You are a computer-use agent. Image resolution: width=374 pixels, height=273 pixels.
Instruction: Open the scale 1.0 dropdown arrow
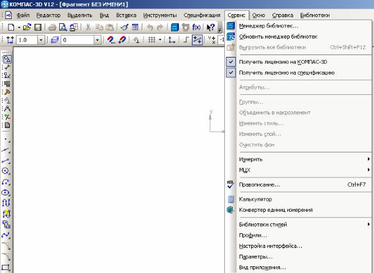(42, 40)
